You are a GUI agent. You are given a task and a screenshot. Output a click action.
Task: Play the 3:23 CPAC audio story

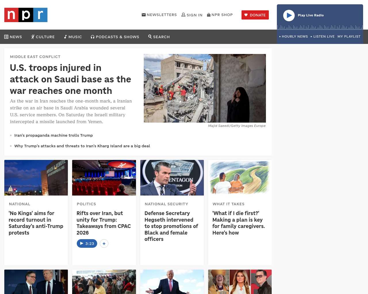87,243
